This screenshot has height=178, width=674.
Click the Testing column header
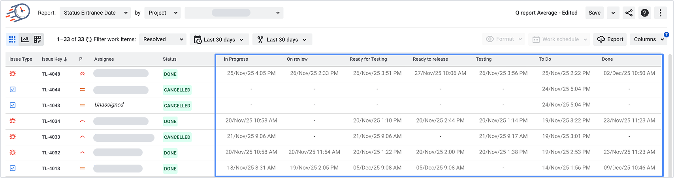pos(484,59)
